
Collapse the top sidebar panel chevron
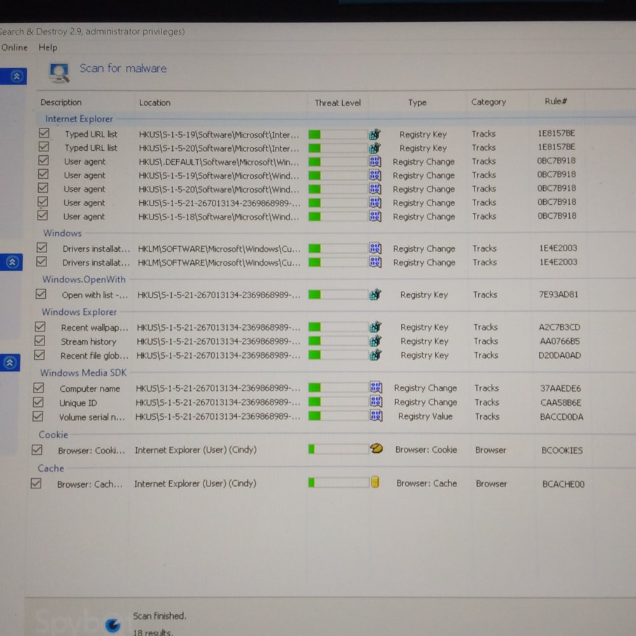[16, 76]
